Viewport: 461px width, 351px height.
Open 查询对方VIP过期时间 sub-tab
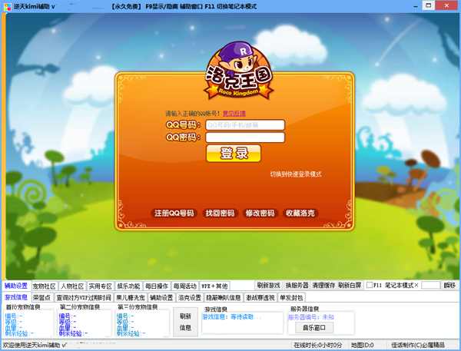click(84, 297)
